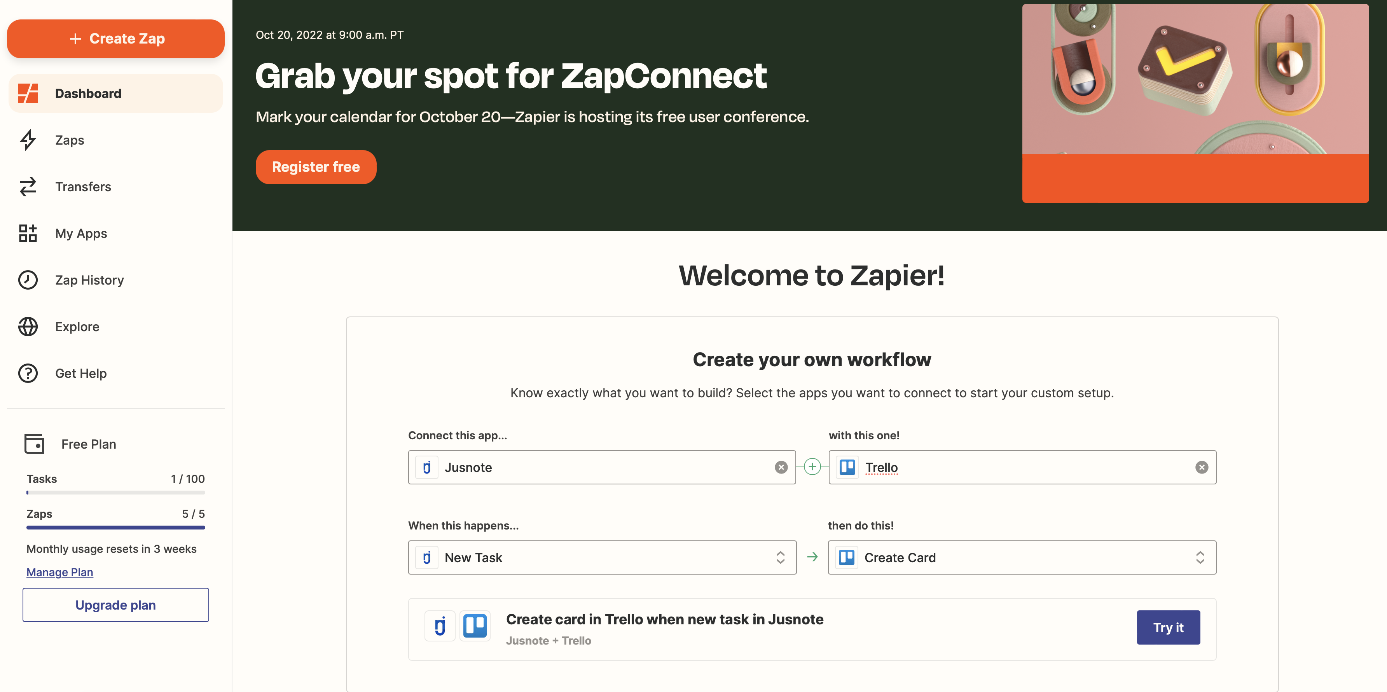Click the Transfers arrows icon

[x=28, y=187]
